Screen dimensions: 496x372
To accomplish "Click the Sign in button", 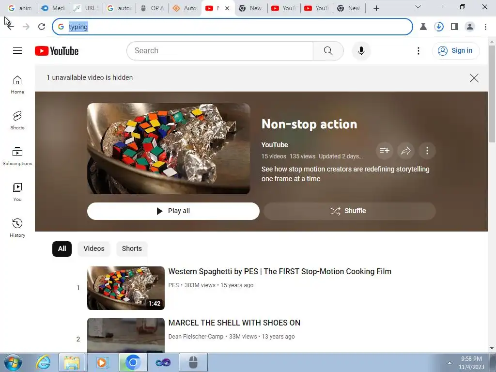I will tap(455, 50).
